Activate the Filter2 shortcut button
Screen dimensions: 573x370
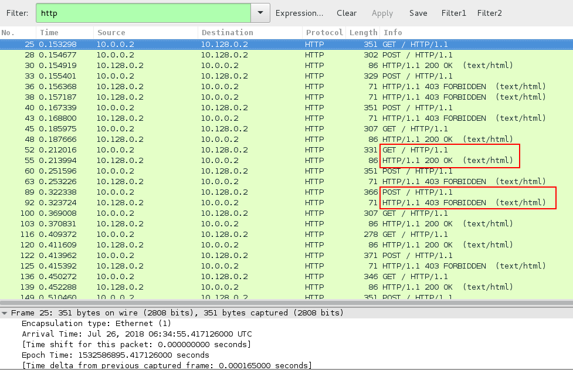click(489, 13)
